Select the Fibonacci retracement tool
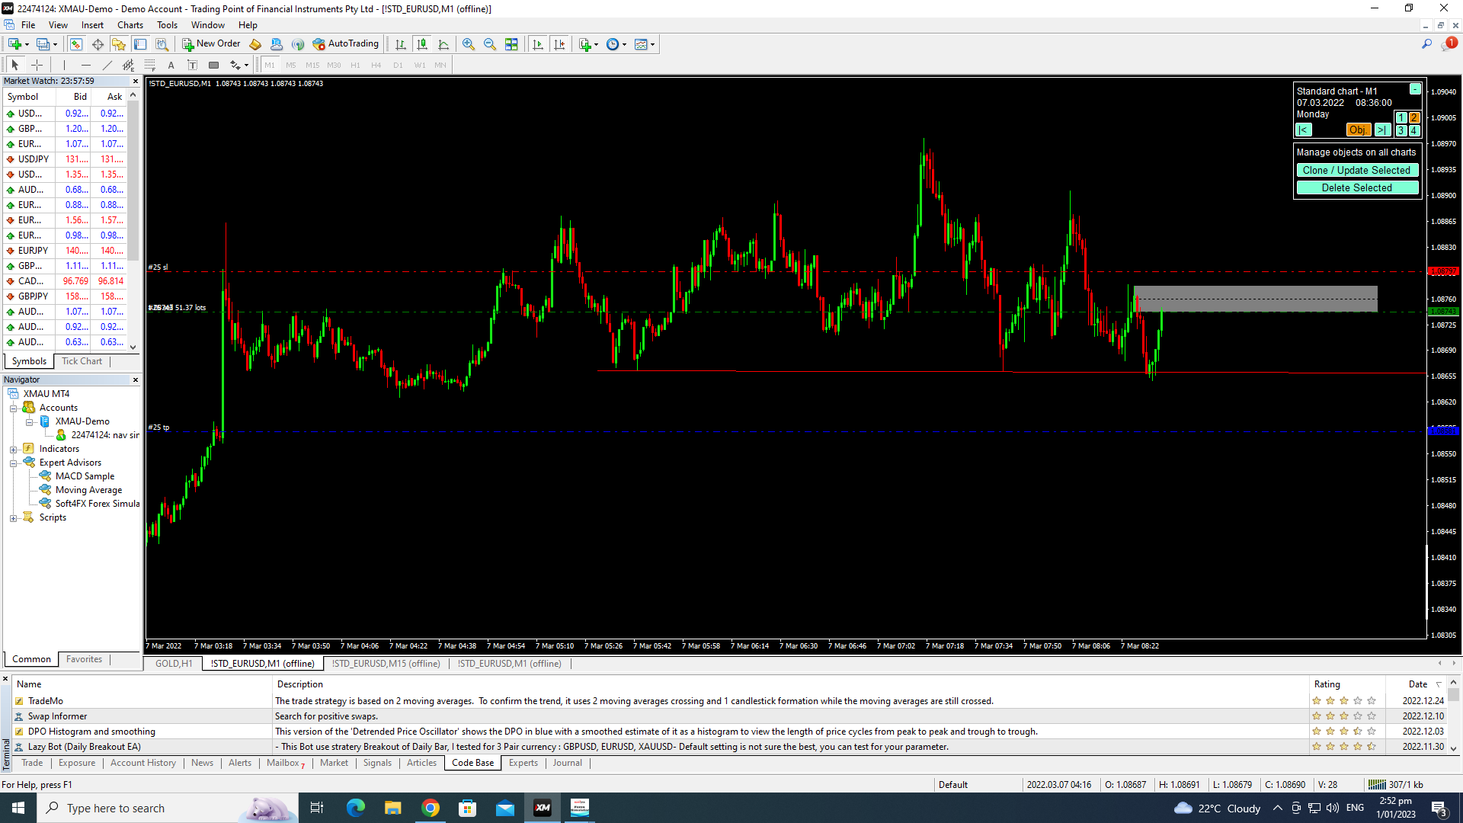Viewport: 1463px width, 823px height. tap(150, 66)
